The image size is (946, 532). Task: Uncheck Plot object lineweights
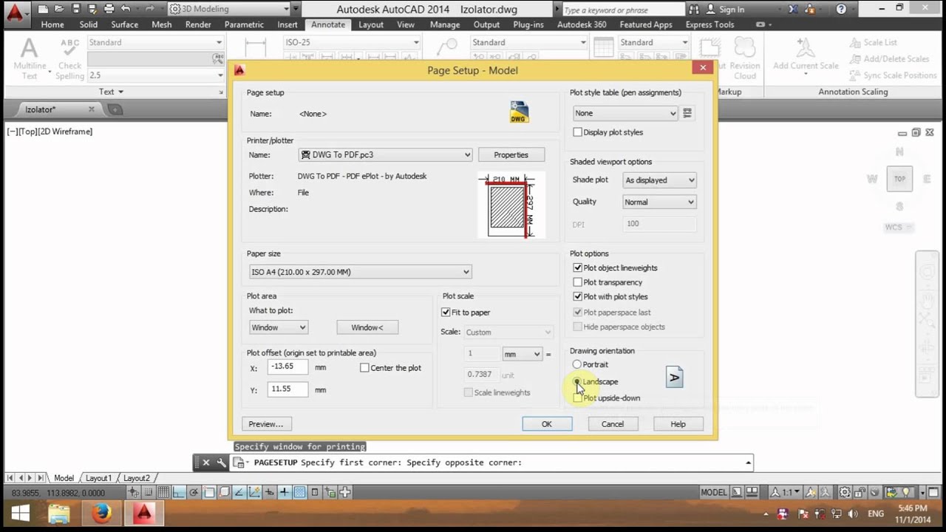click(578, 267)
